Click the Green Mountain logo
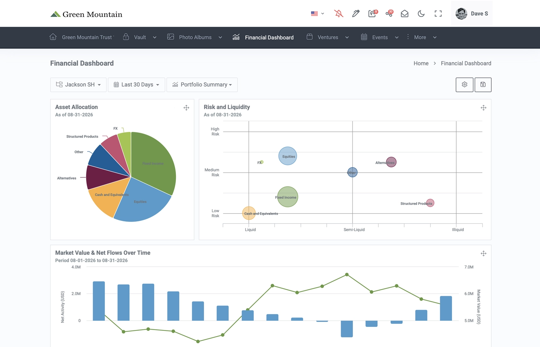 86,14
